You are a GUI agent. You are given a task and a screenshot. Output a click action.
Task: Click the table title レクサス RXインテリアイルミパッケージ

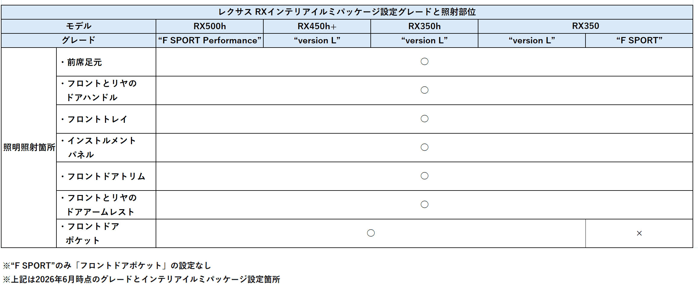[347, 12]
